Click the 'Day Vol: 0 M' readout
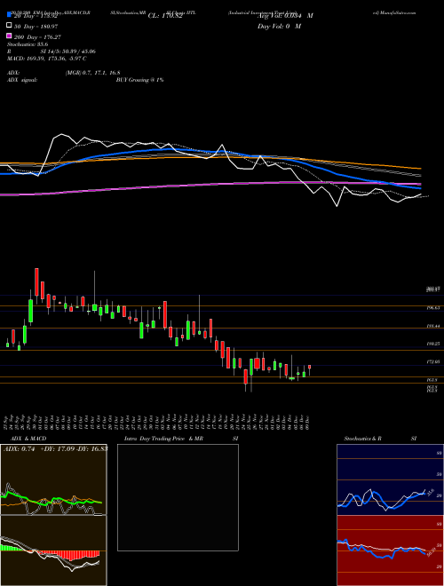The height and width of the screenshot is (586, 444). click(x=280, y=26)
